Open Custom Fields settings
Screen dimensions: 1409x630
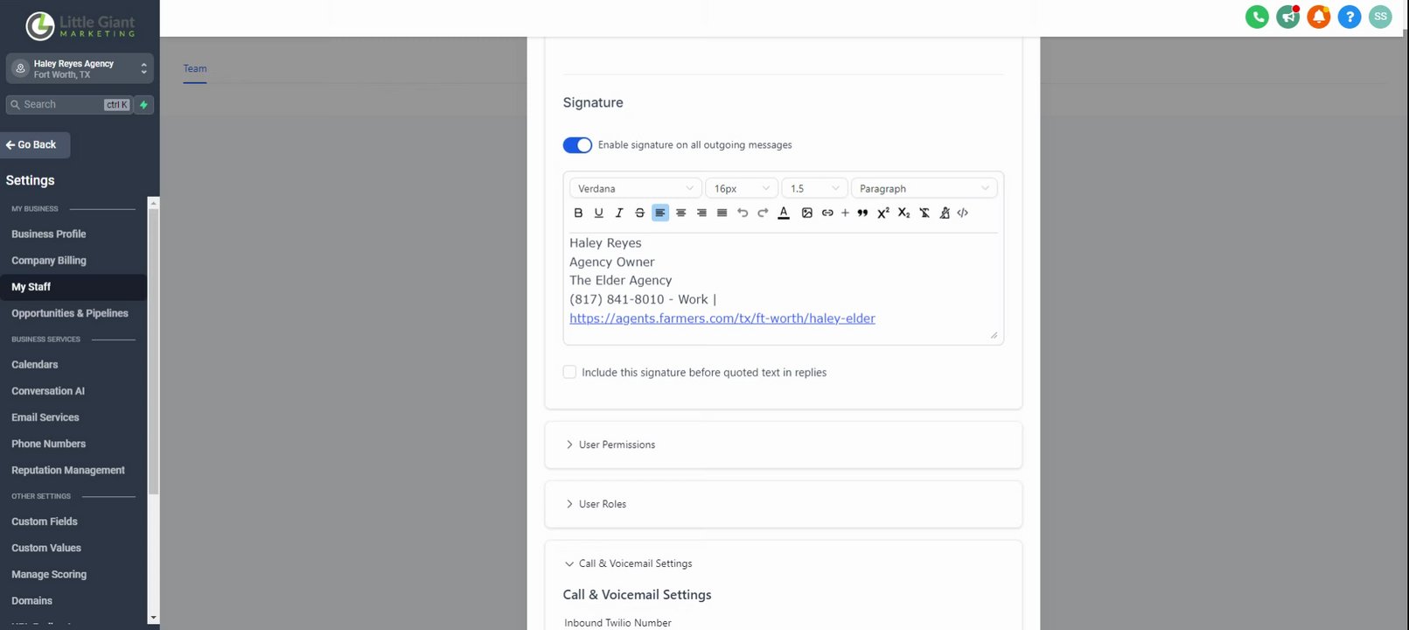[x=45, y=521]
